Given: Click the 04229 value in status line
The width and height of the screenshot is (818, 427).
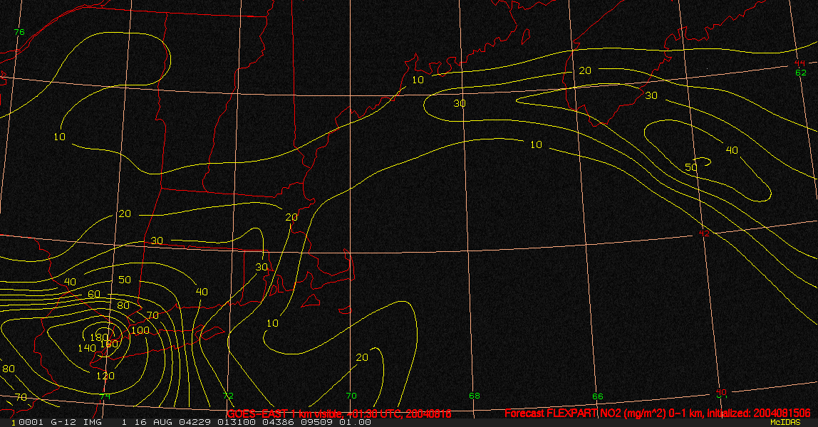Looking at the screenshot, I should click(195, 422).
